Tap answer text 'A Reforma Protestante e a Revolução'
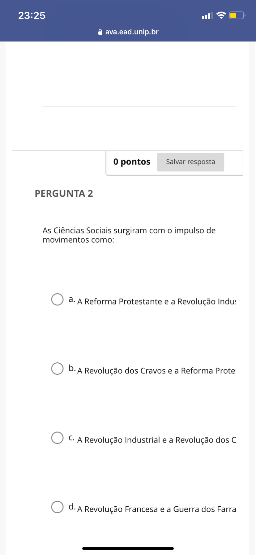The width and height of the screenshot is (256, 555). [x=156, y=302]
